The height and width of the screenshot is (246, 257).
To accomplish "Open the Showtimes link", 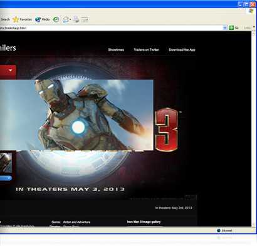I will [x=116, y=49].
